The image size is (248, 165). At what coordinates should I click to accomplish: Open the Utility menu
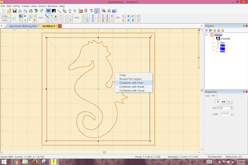16,6
